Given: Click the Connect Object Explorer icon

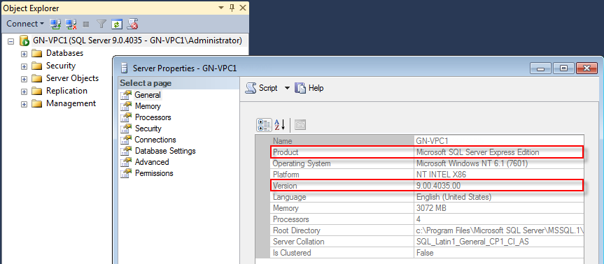Looking at the screenshot, I should pos(55,24).
